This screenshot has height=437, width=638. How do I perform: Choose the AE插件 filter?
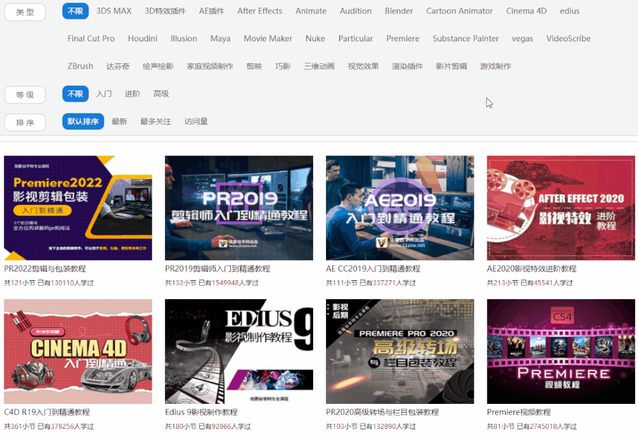[x=211, y=11]
